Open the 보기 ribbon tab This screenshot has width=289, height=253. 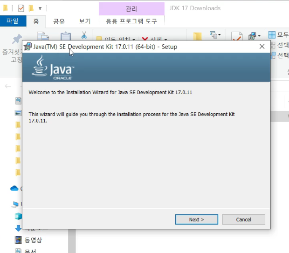[84, 21]
